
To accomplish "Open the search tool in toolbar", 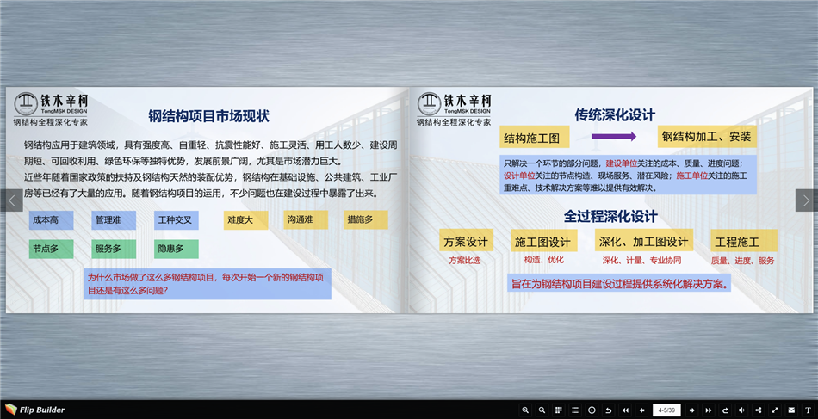I will pos(542,410).
